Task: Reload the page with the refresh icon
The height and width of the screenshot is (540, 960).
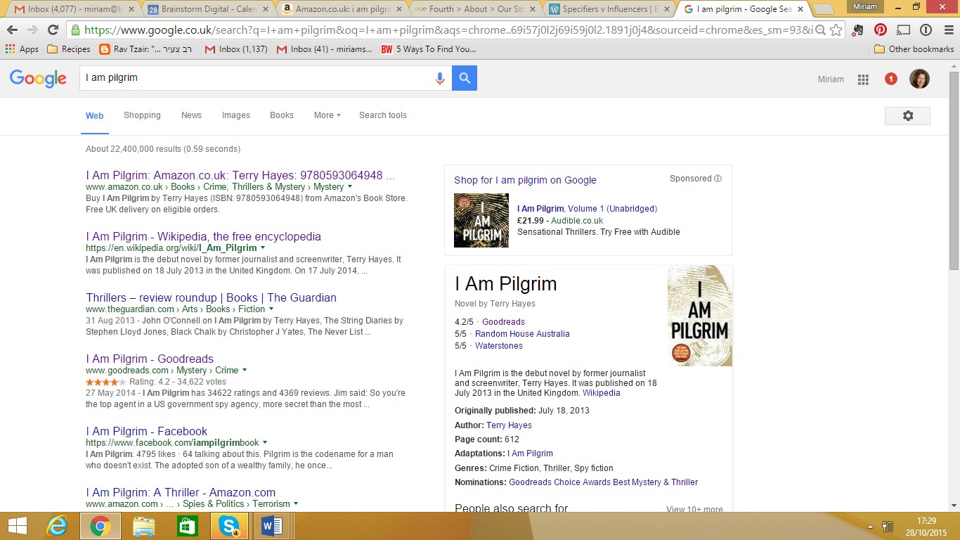Action: tap(53, 30)
